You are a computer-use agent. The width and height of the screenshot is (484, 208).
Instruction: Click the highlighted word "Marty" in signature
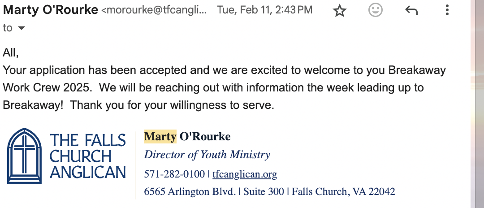[160, 136]
